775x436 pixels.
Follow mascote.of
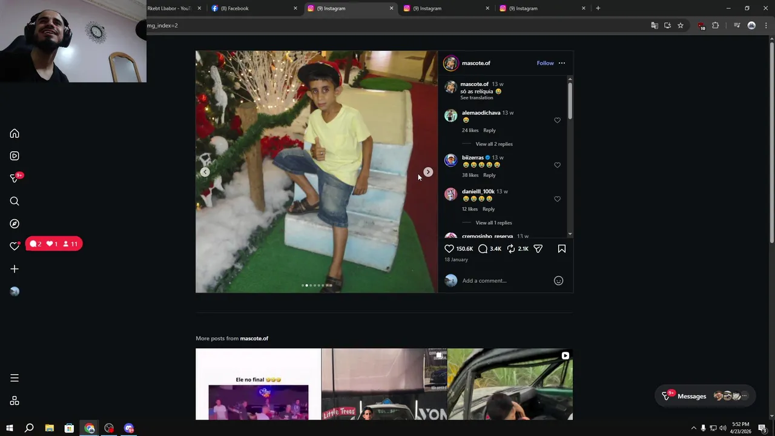pos(545,63)
